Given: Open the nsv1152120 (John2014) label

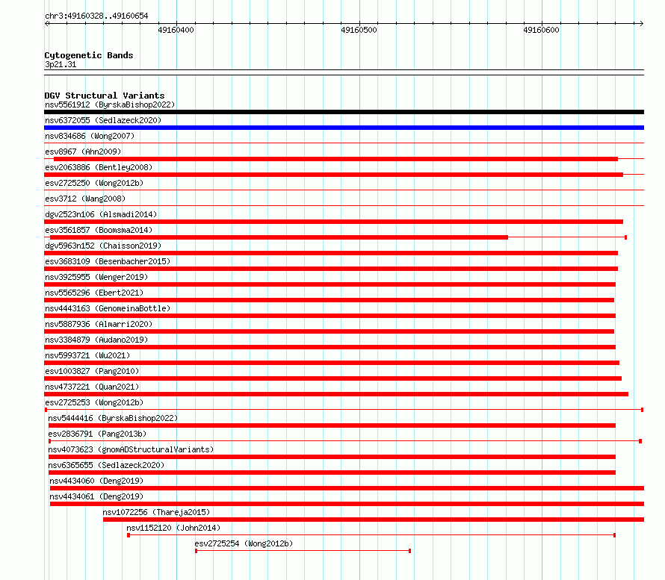Looking at the screenshot, I should (173, 528).
